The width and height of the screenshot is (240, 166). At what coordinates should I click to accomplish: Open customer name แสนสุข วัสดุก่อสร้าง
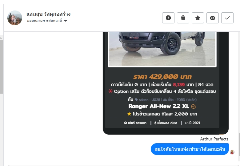tap(48, 14)
